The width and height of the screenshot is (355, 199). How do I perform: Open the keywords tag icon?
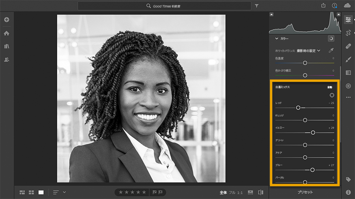click(x=348, y=179)
